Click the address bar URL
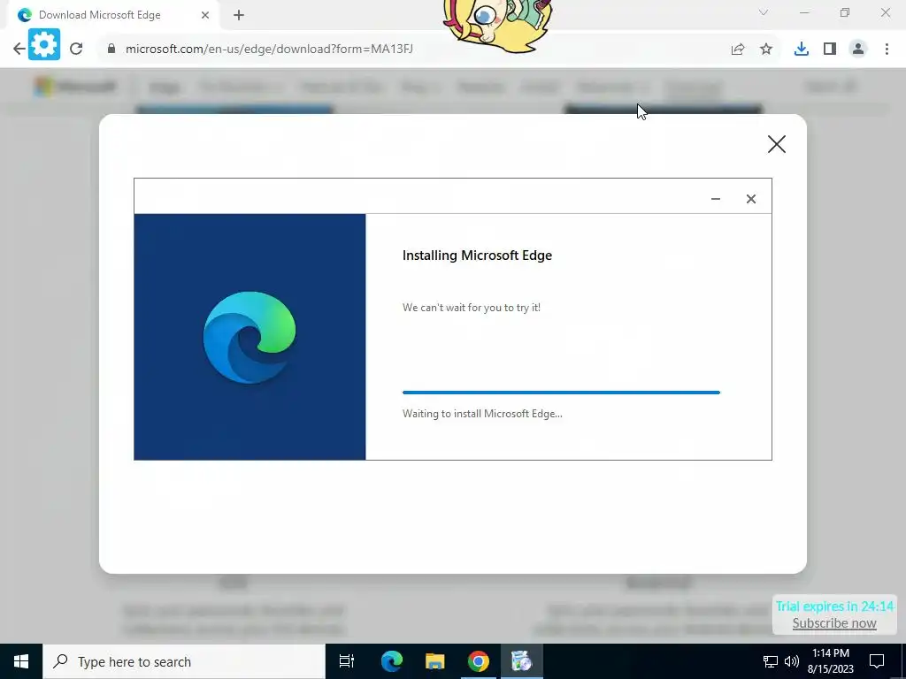This screenshot has width=906, height=679. click(269, 50)
